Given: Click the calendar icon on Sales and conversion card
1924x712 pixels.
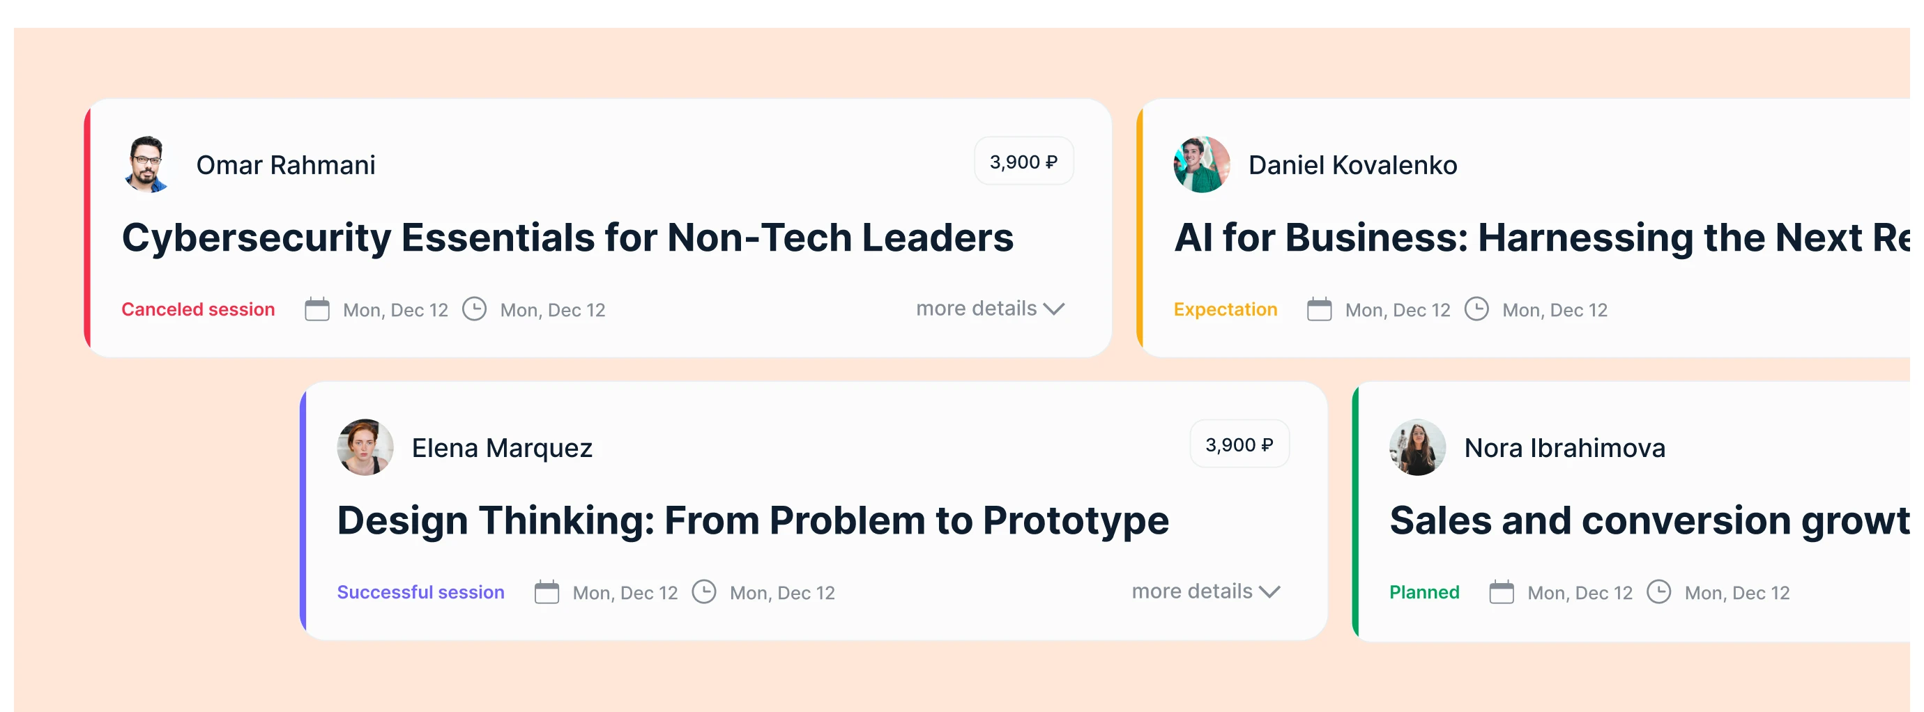Looking at the screenshot, I should [x=1503, y=591].
